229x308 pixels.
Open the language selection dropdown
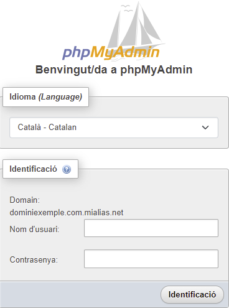(114, 128)
